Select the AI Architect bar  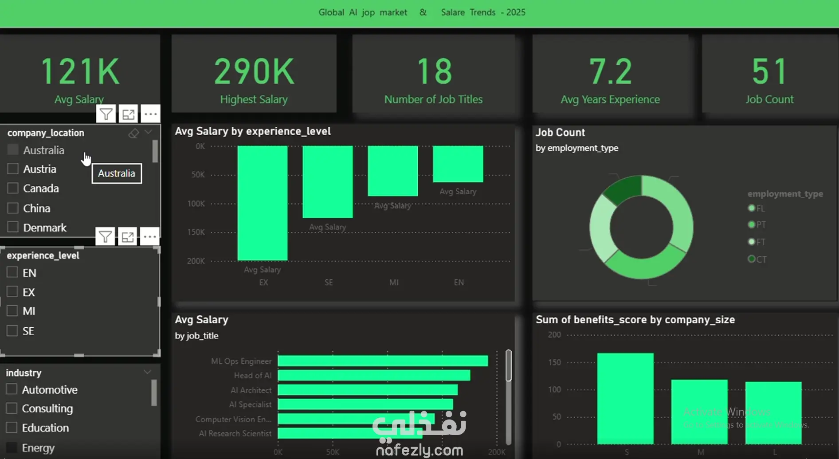(368, 390)
